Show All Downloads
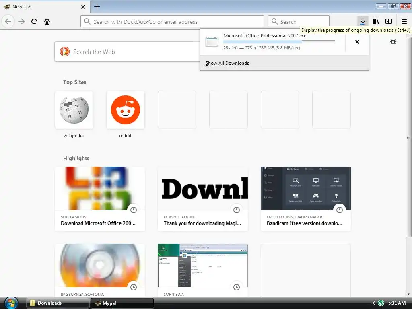This screenshot has width=412, height=309. pos(227,63)
